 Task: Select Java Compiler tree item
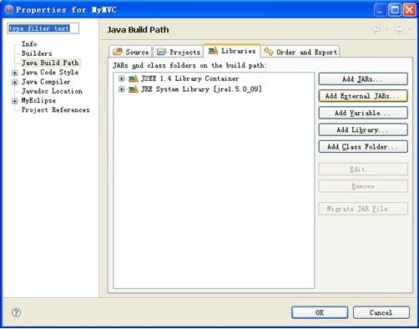46,82
